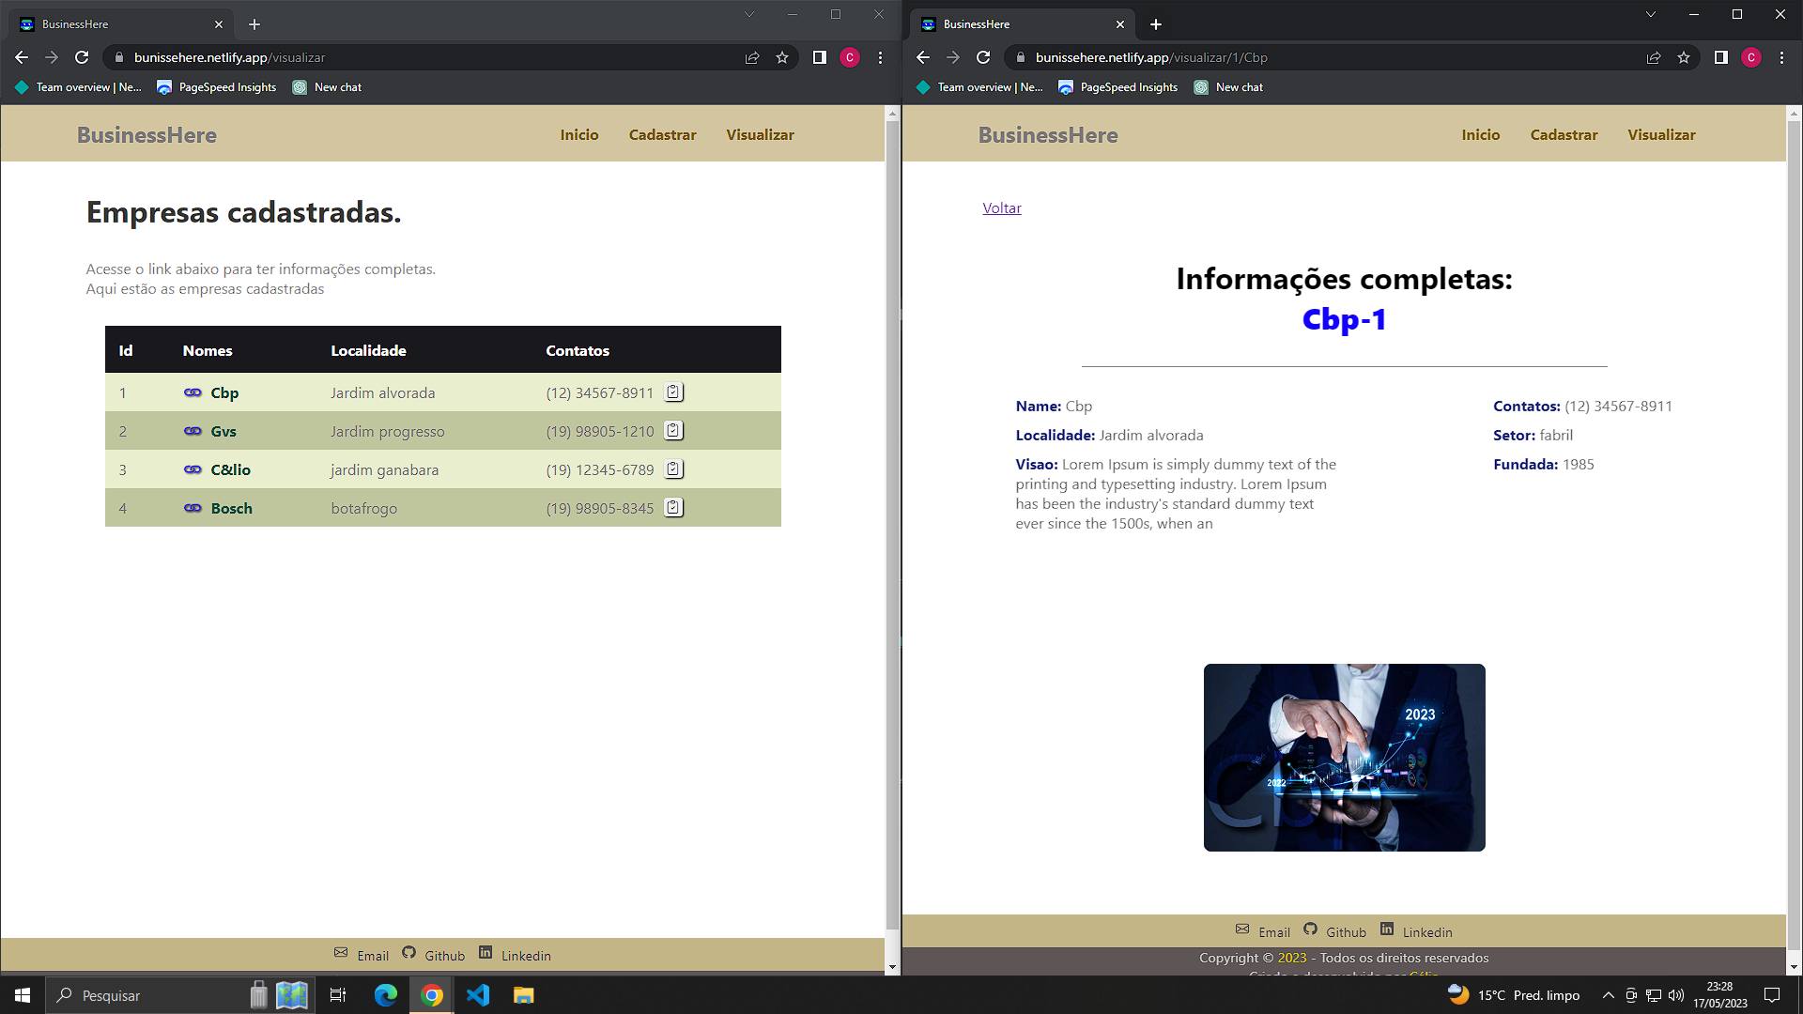Open Cadastrar in the right window navbar

[x=1564, y=134]
